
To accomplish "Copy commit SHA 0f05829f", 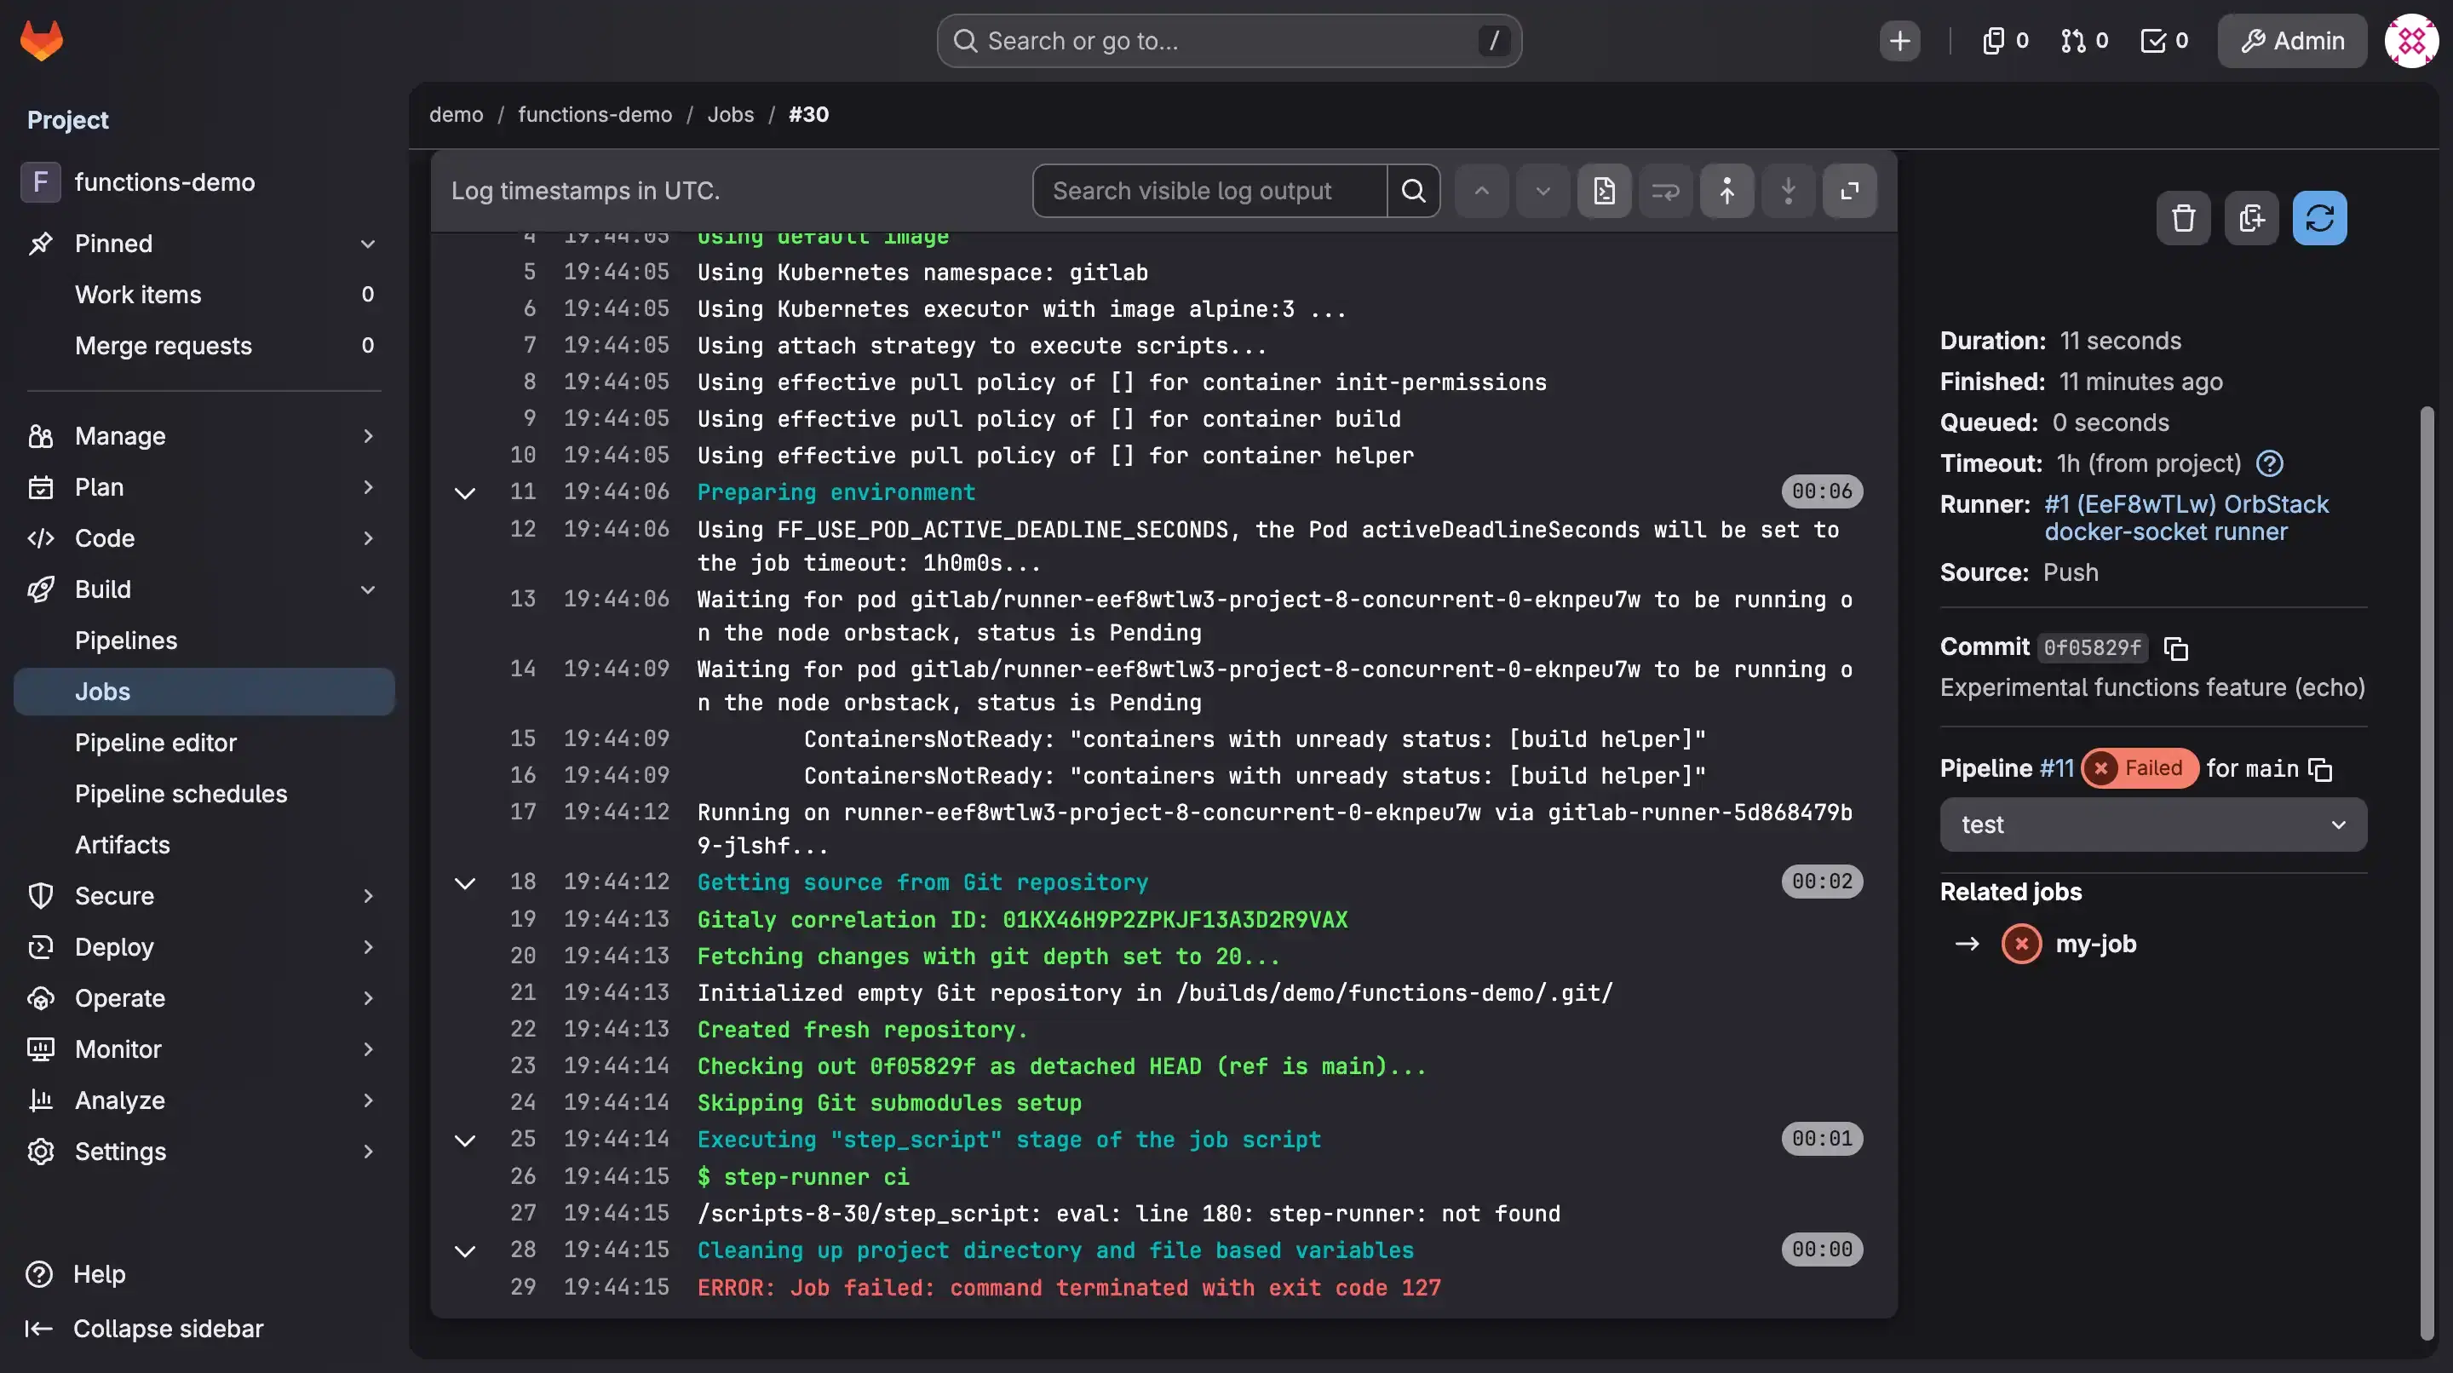I will click(2176, 648).
